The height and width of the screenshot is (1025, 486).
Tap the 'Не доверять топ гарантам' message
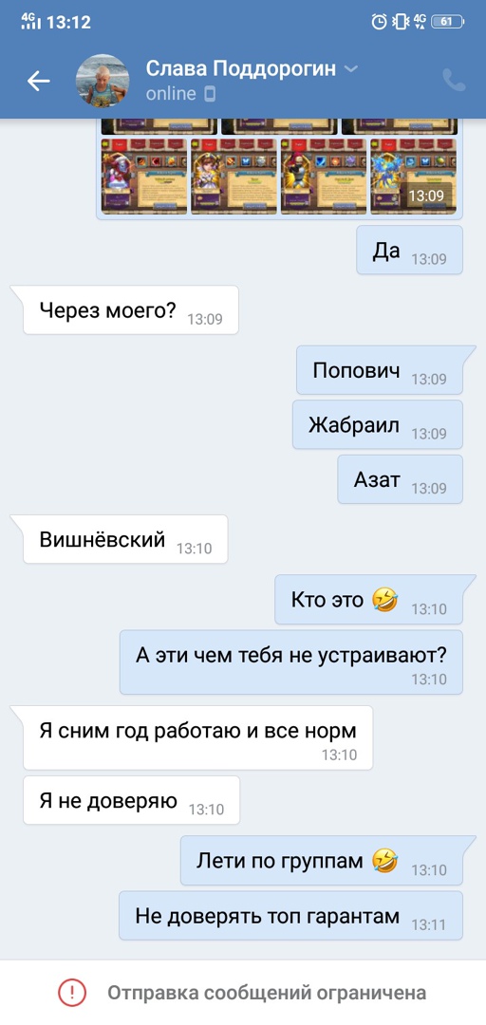[x=291, y=915]
